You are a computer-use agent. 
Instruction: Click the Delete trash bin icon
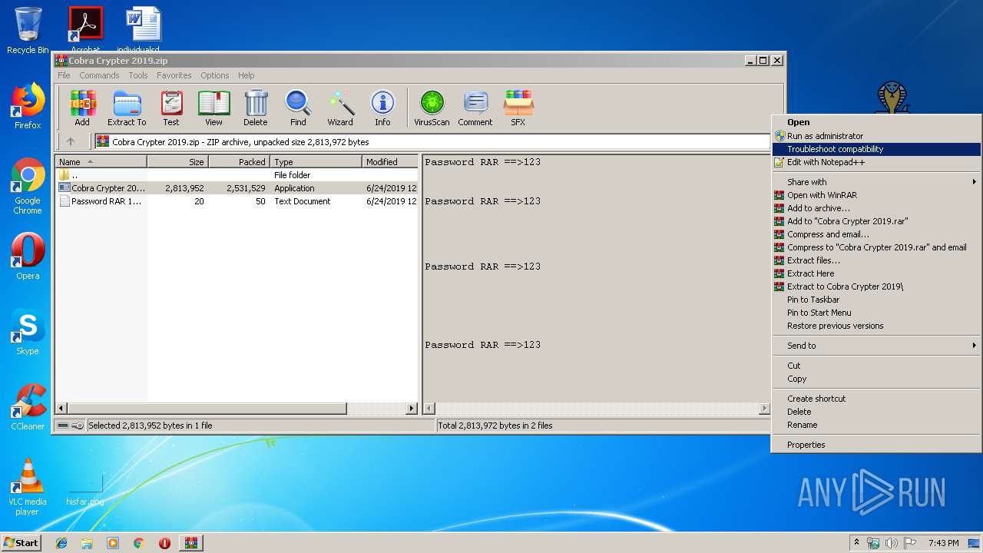click(x=256, y=108)
